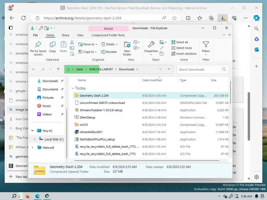Image resolution: width=267 pixels, height=200 pixels.
Task: Click Edge browser refresh button
Action: (x=23, y=18)
